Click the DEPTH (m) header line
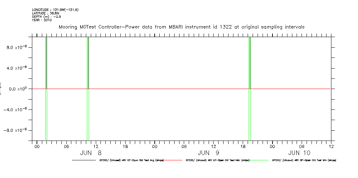Screen dimensions: 358x178 click(46, 16)
